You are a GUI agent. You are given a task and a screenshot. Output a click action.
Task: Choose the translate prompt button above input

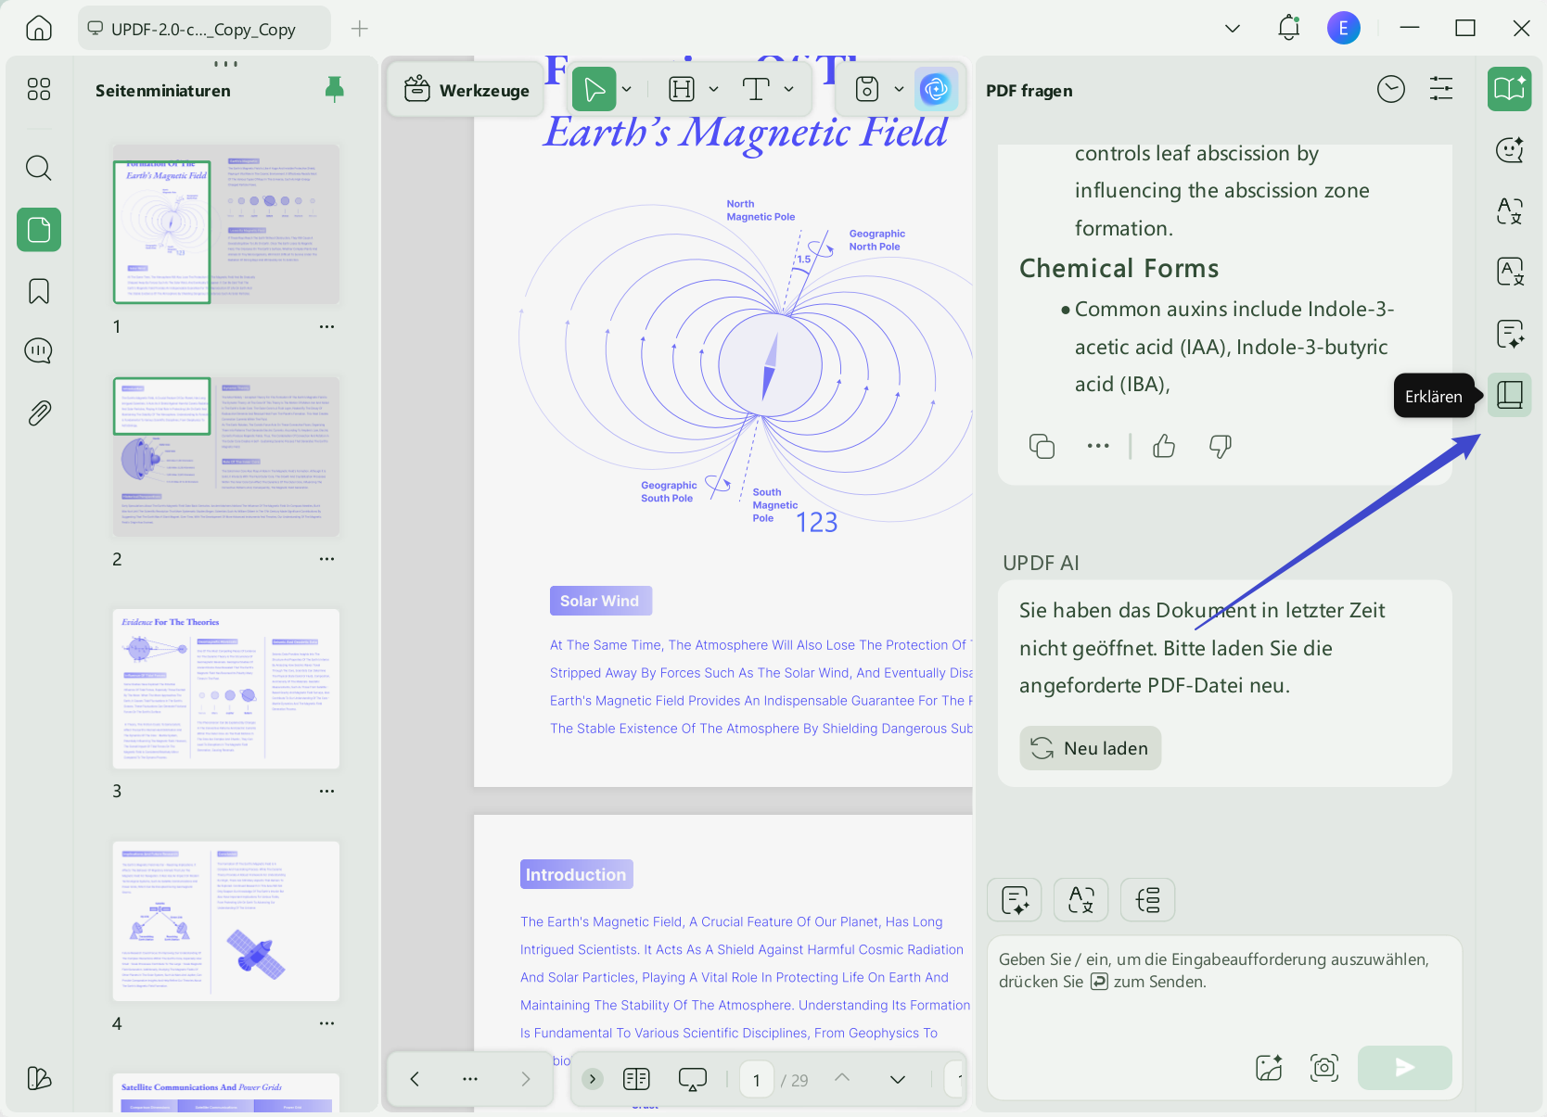click(x=1081, y=900)
